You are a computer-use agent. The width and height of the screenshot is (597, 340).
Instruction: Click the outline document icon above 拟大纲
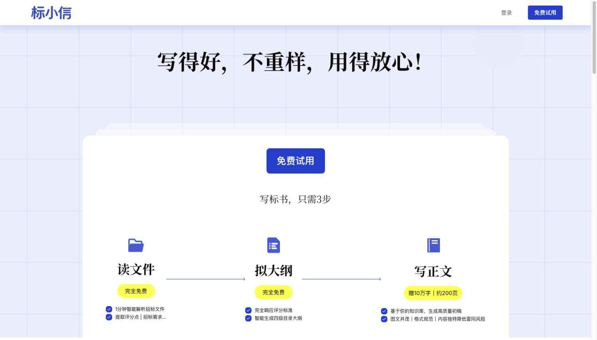coord(274,245)
